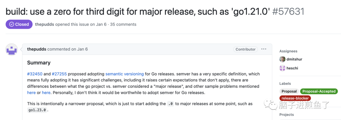Screen dimensions: 341x120
Task: Click thepudds name in comment header
Action: tap(37, 49)
